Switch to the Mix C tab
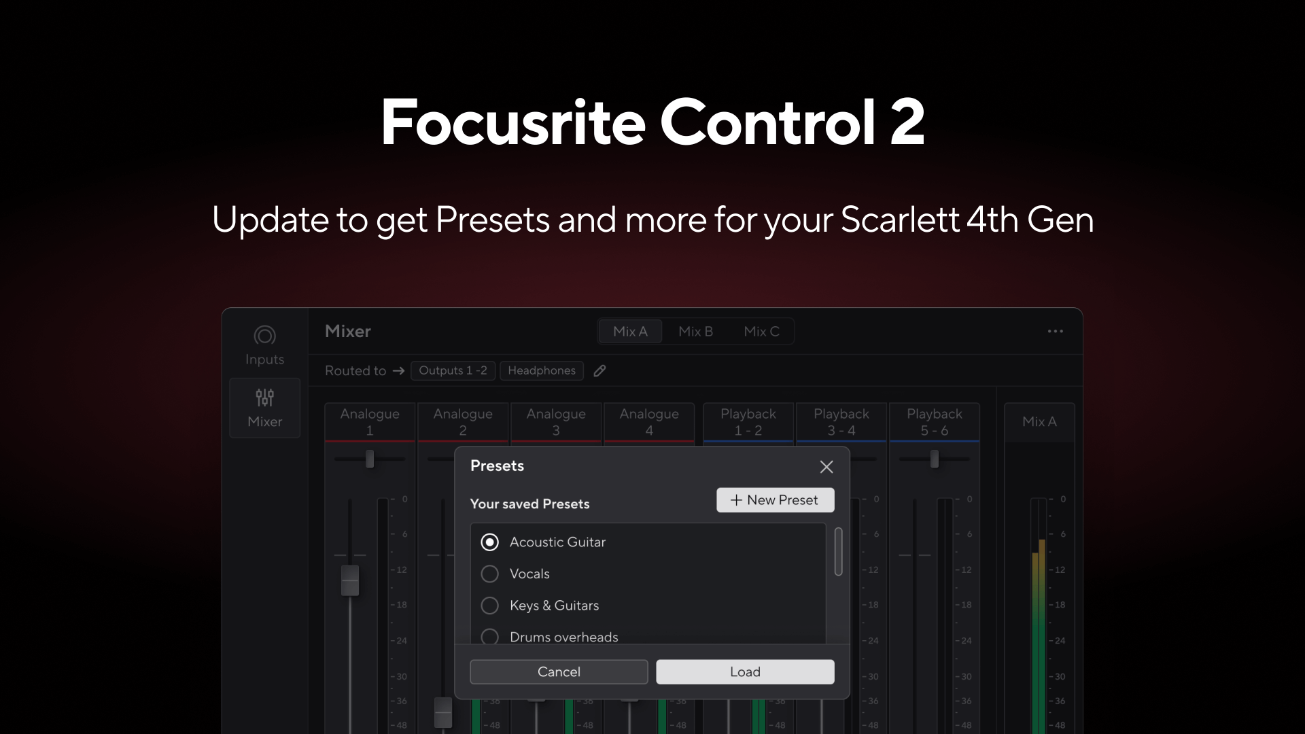Image resolution: width=1305 pixels, height=734 pixels. (761, 331)
